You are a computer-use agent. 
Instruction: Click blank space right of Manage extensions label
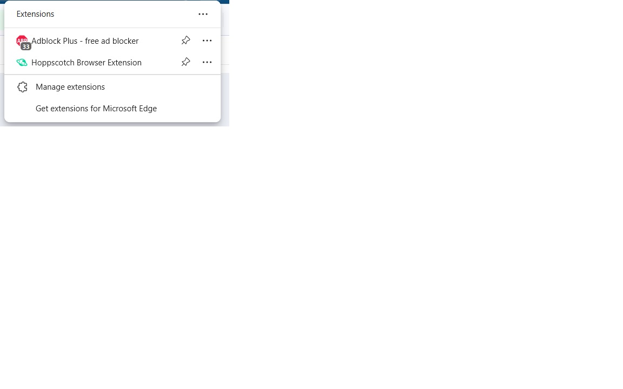point(162,87)
